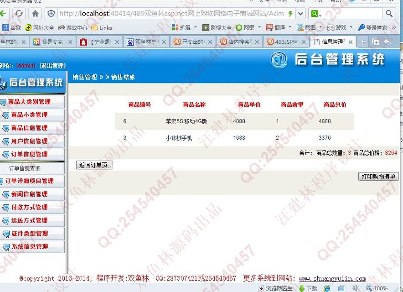Click the tab list window icon
Viewport: 403px width, 292px height.
point(376,42)
